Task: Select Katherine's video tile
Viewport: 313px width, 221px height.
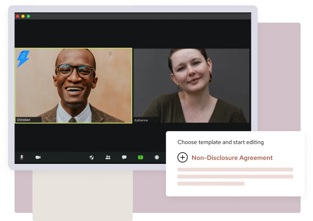Action: click(x=191, y=85)
